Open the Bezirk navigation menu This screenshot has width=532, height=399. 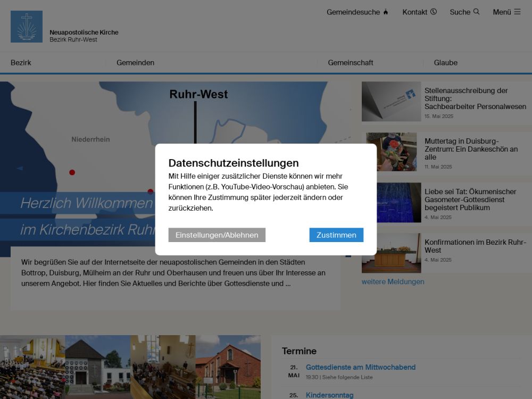tap(21, 63)
